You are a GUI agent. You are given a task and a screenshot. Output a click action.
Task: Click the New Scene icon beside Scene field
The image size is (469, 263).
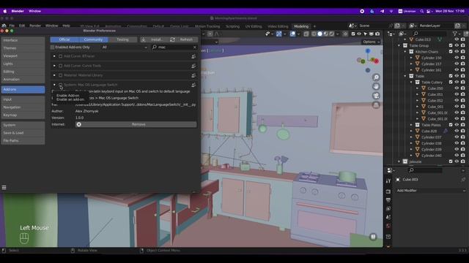click(397, 26)
